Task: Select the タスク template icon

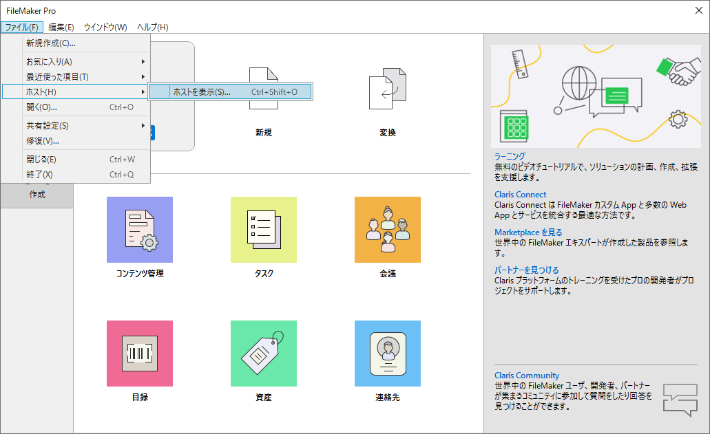Action: (264, 230)
